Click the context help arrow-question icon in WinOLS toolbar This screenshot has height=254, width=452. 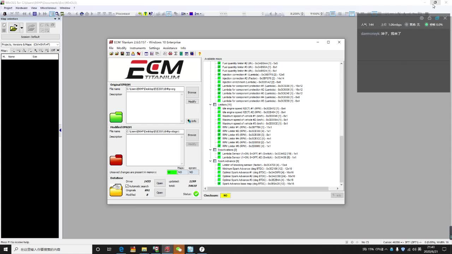coord(151,14)
